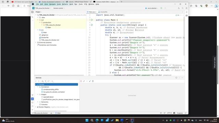219x123 pixels.
Task: Click expand all icon in Services toolbar
Action: pos(36,81)
